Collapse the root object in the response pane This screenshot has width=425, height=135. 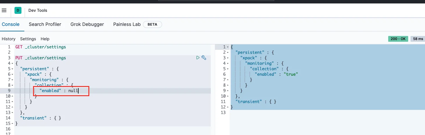[228, 47]
